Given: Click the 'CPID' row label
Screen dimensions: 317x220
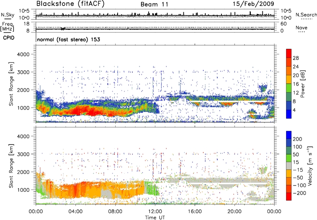Looking at the screenshot, I should point(9,38).
